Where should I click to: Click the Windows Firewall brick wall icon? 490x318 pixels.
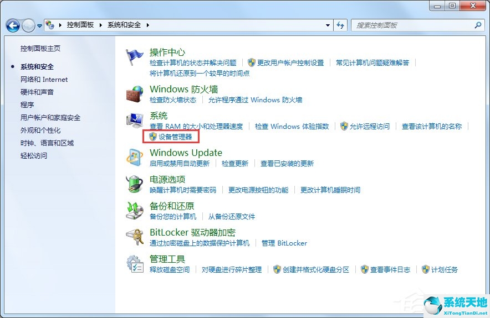(135, 94)
